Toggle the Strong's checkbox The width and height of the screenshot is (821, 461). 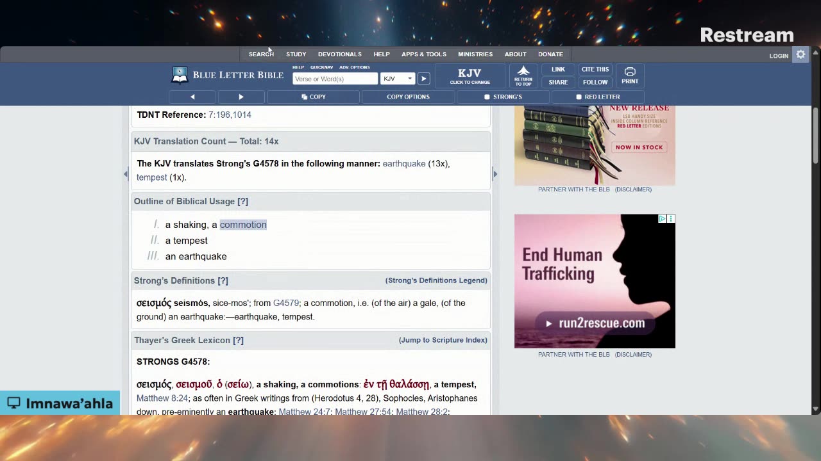pyautogui.click(x=487, y=97)
